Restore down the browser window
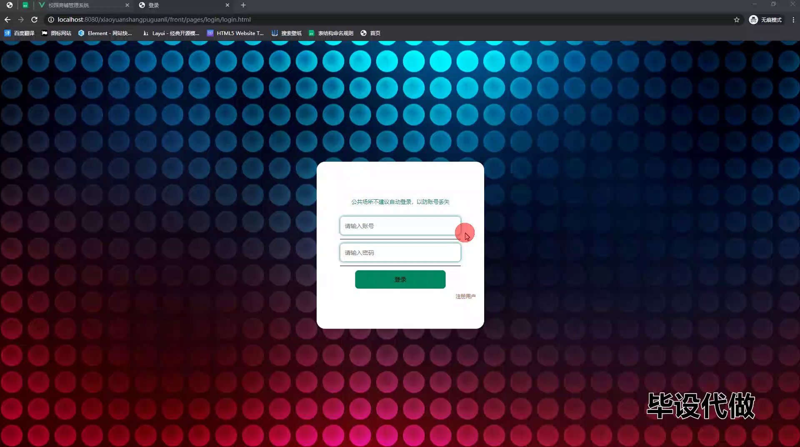The image size is (800, 447). point(773,4)
